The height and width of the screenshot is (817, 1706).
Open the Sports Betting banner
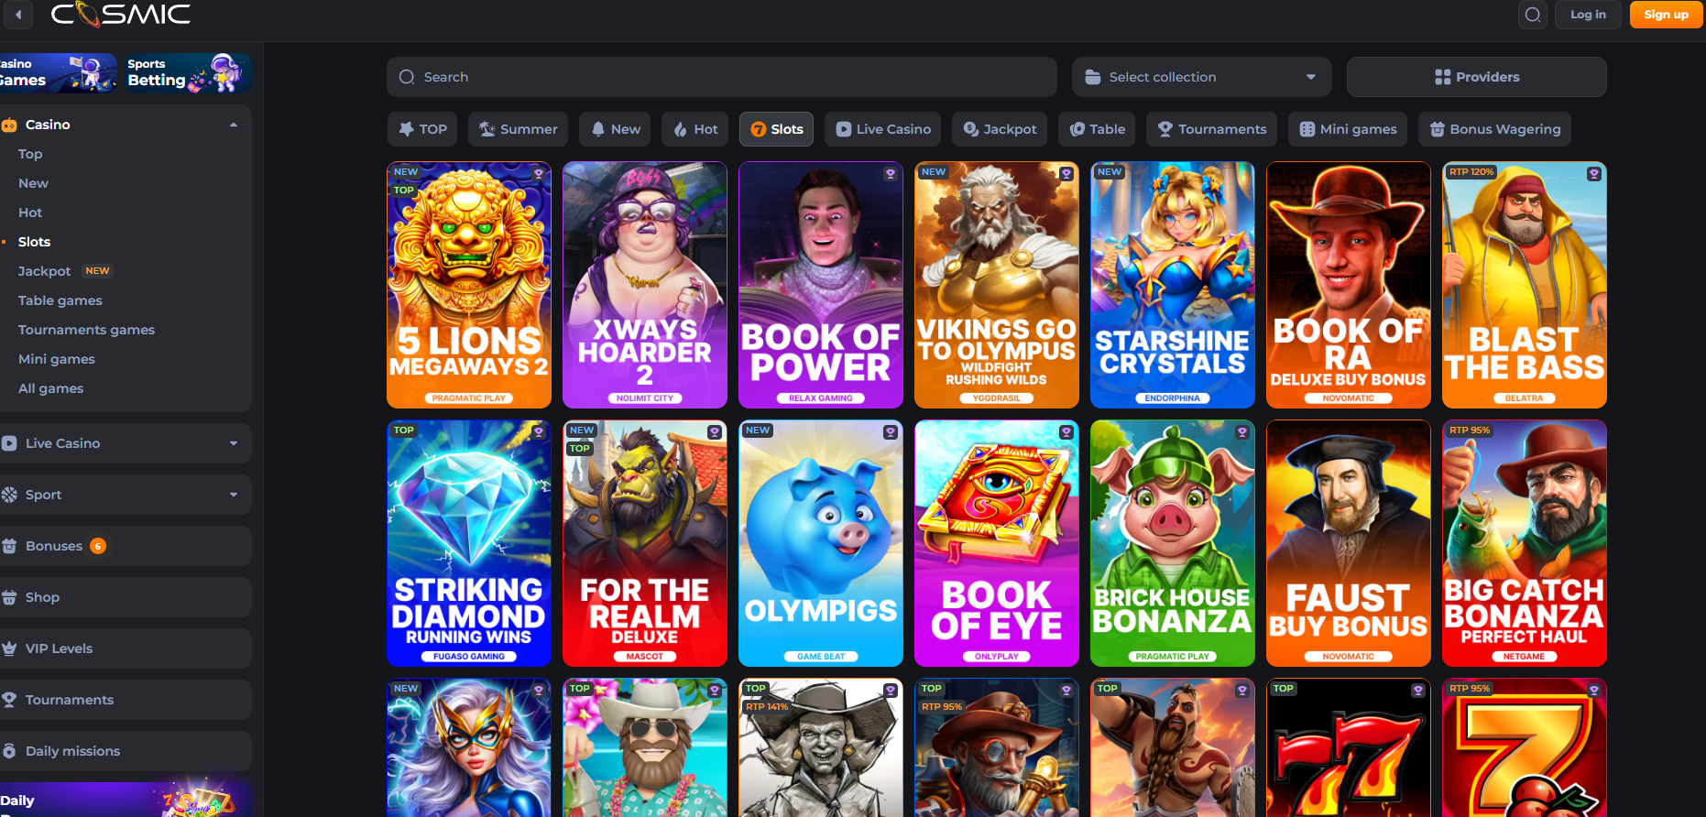click(187, 73)
